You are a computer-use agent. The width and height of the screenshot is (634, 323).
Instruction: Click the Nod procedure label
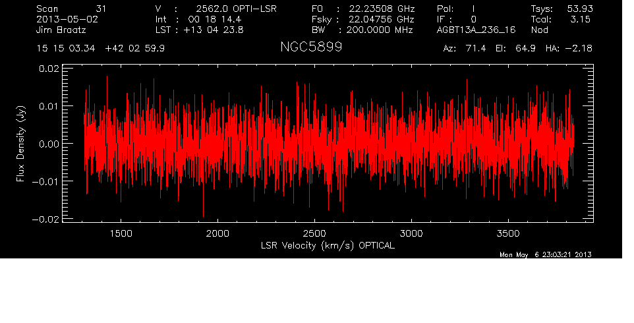point(539,30)
